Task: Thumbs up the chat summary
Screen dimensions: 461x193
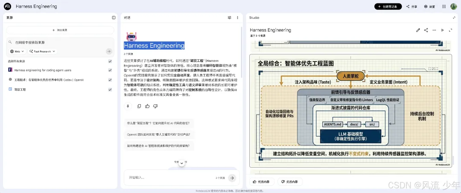Action: (147, 106)
